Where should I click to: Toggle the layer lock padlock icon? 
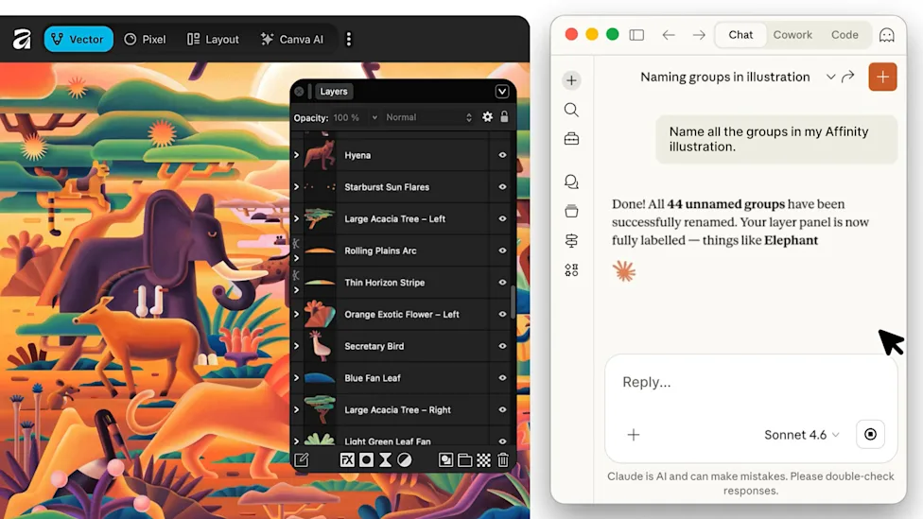(504, 117)
